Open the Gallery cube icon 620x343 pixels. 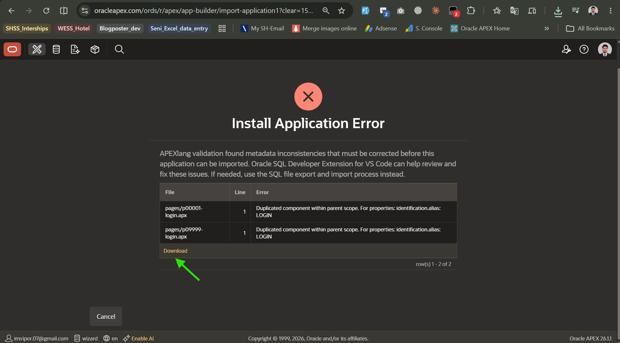(95, 49)
